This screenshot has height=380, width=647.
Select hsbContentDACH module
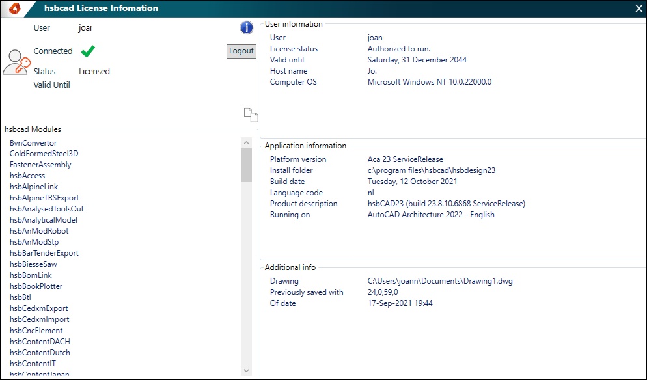(x=40, y=342)
